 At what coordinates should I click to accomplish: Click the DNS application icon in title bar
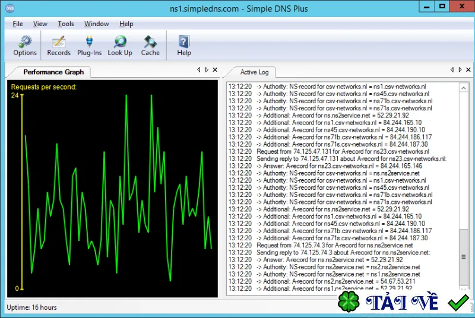(x=9, y=8)
